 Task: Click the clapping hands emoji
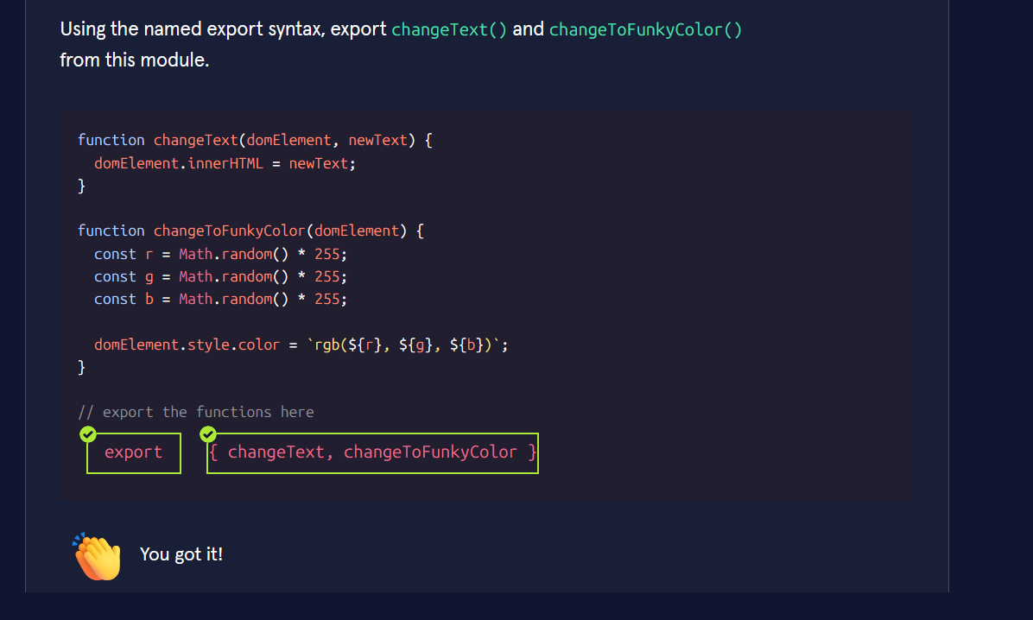(x=98, y=555)
